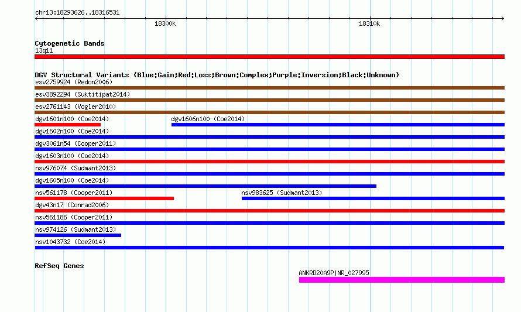
Task: Click the 18300k ruler label
Action: click(165, 23)
